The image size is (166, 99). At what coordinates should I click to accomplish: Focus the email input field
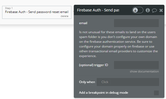136,23
